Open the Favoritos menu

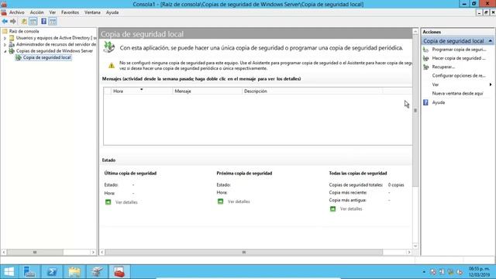(70, 12)
